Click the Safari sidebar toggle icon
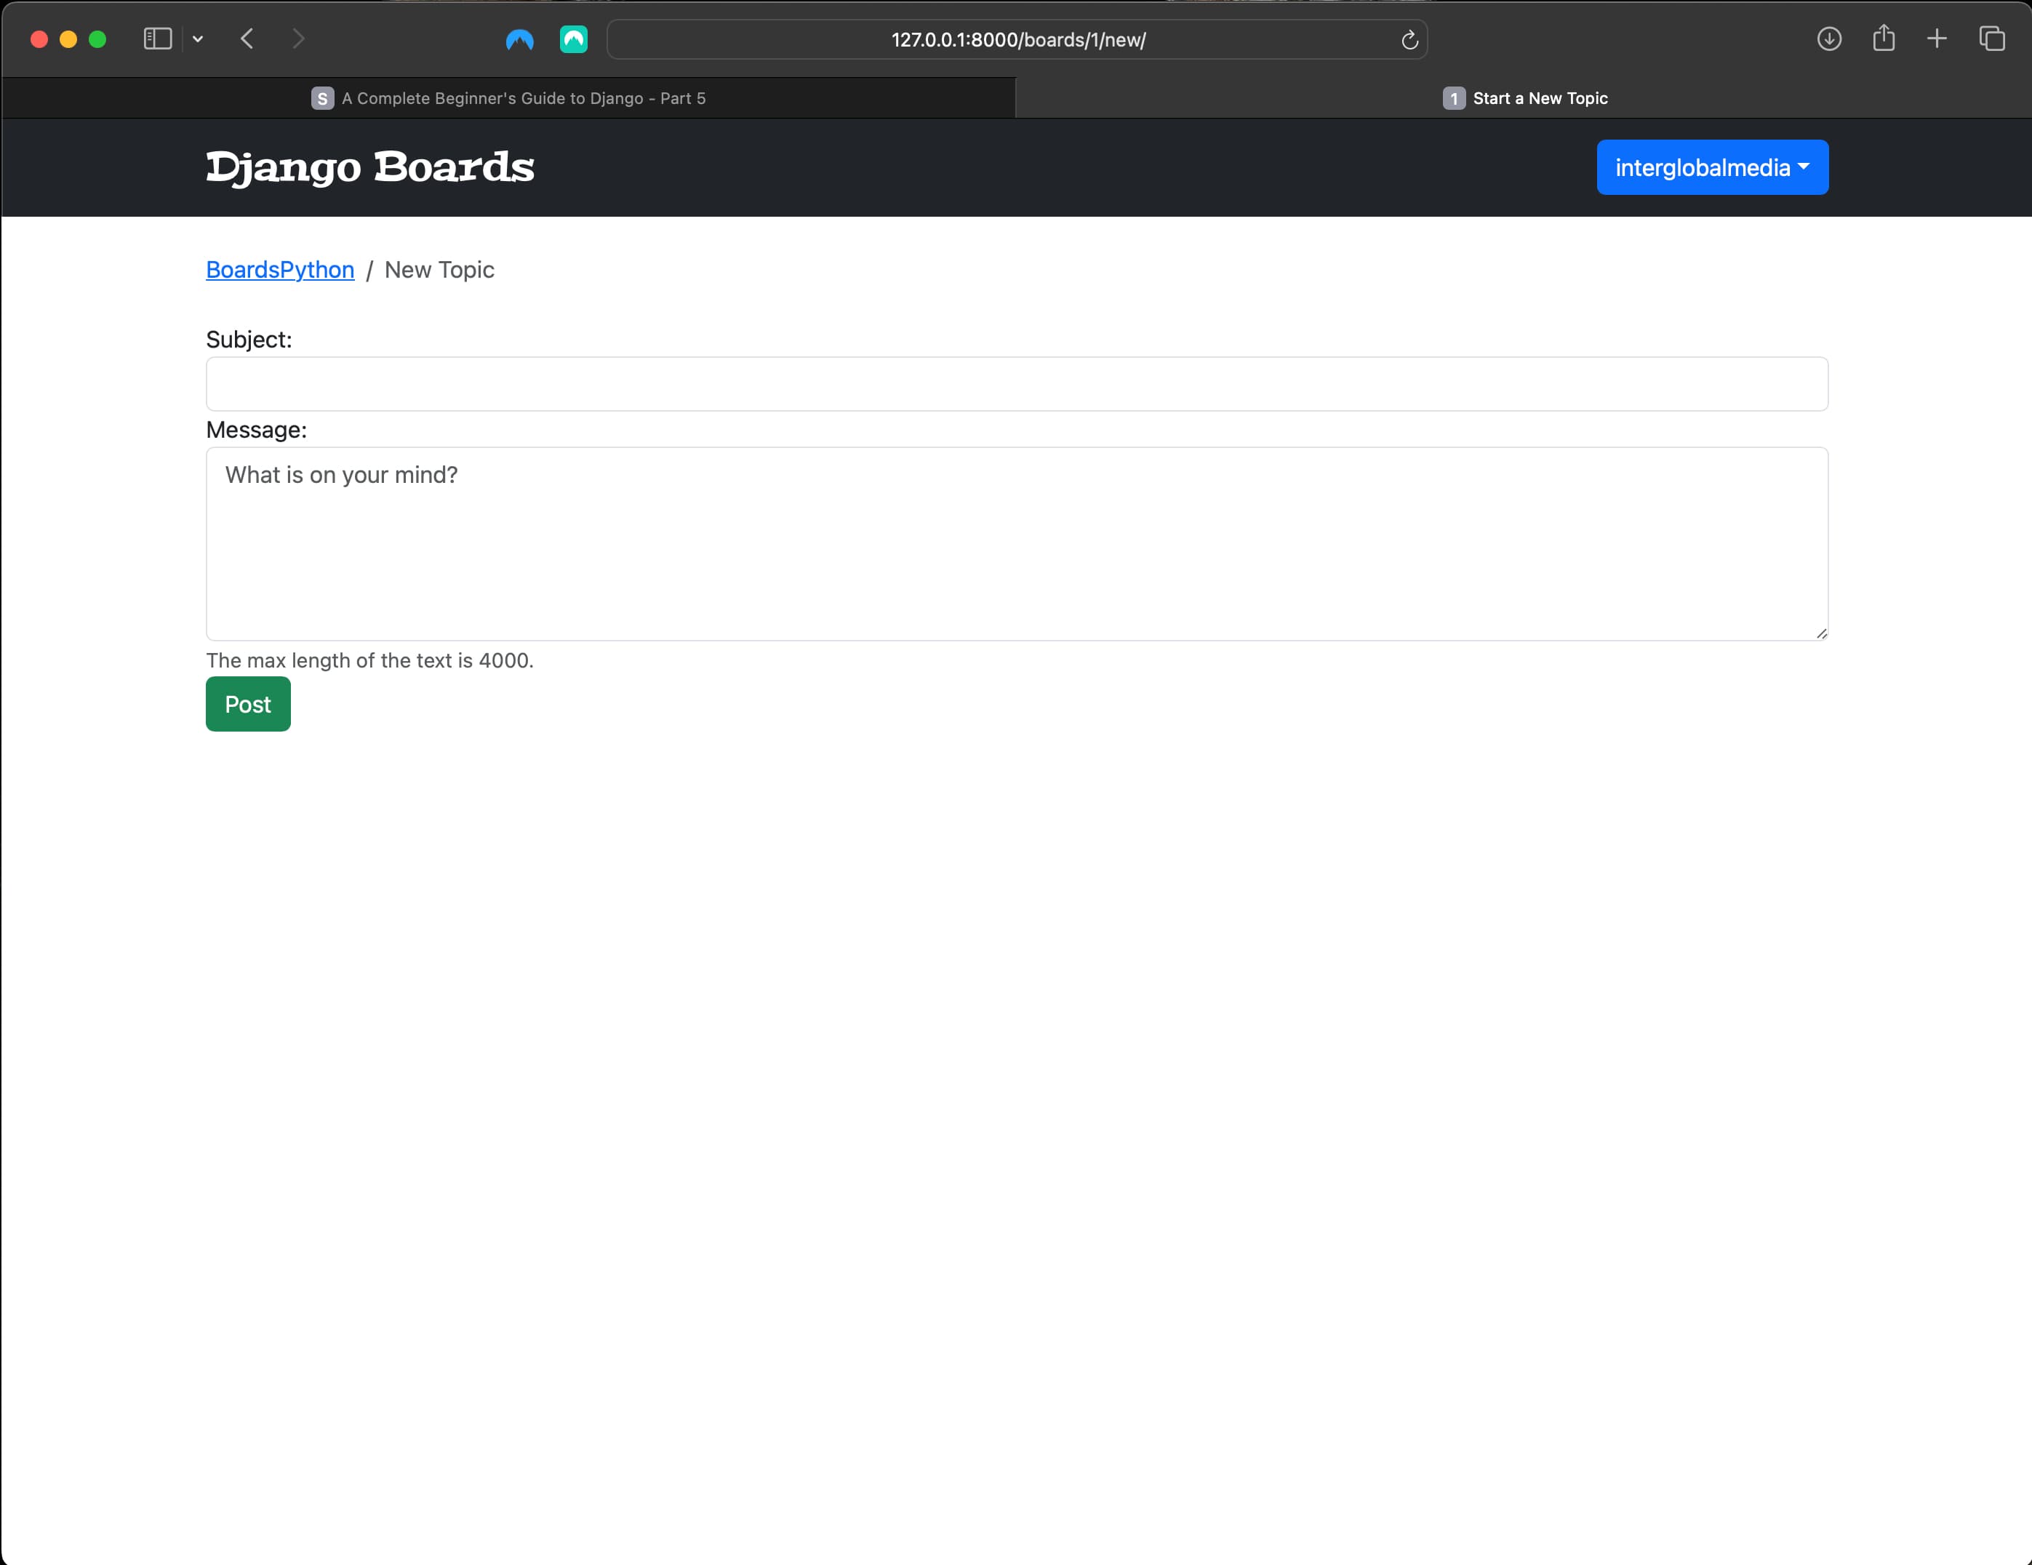The width and height of the screenshot is (2032, 1565). click(x=158, y=39)
